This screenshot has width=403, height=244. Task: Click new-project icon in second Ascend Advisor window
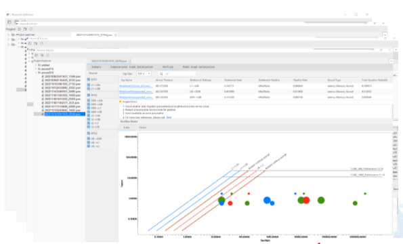point(19,29)
